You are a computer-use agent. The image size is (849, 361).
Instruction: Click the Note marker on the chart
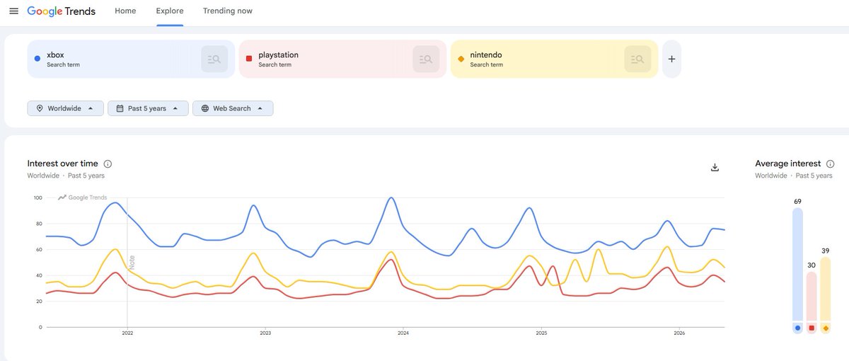pyautogui.click(x=132, y=262)
